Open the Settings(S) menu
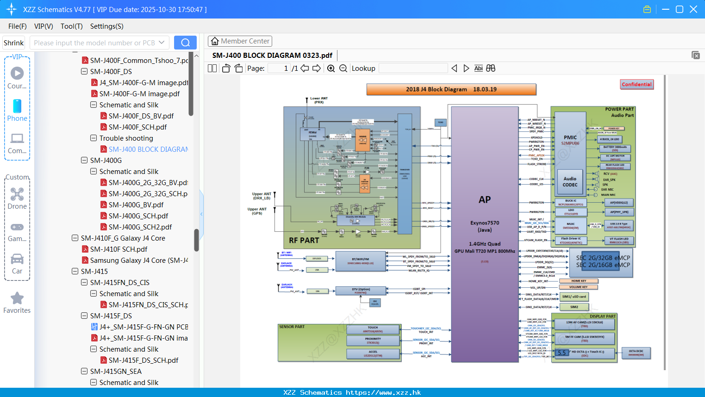The width and height of the screenshot is (705, 397). pyautogui.click(x=107, y=26)
